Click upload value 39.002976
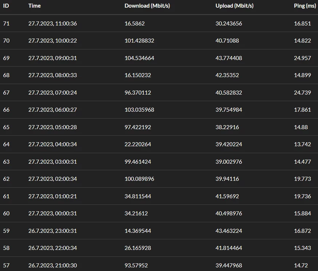318x271 pixels. click(228, 162)
